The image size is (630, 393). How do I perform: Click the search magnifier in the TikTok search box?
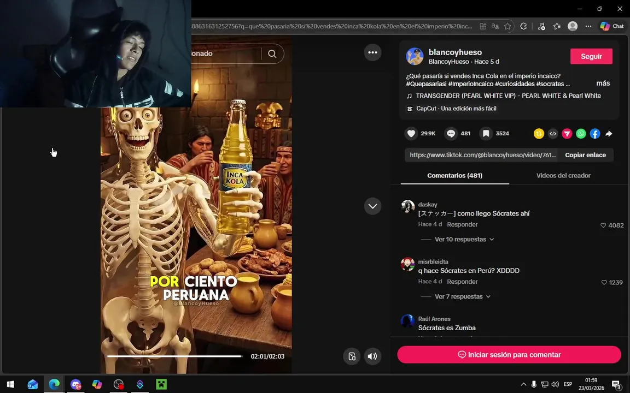(272, 53)
